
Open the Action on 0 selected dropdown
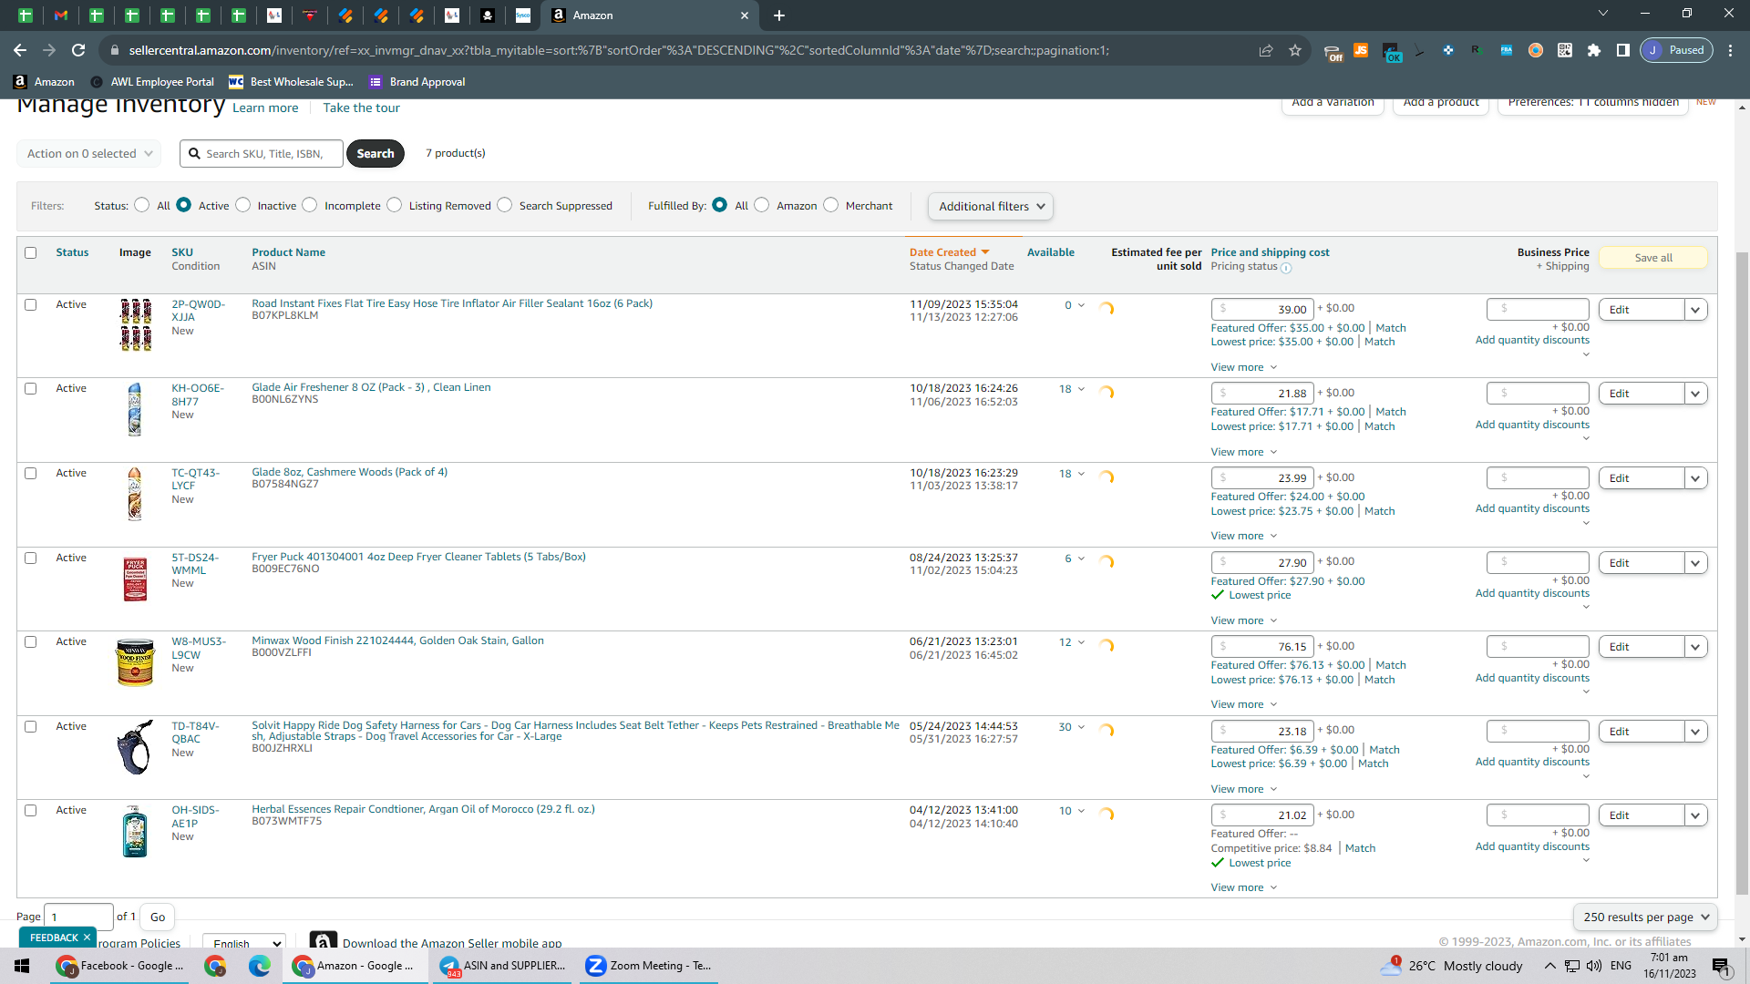(89, 154)
